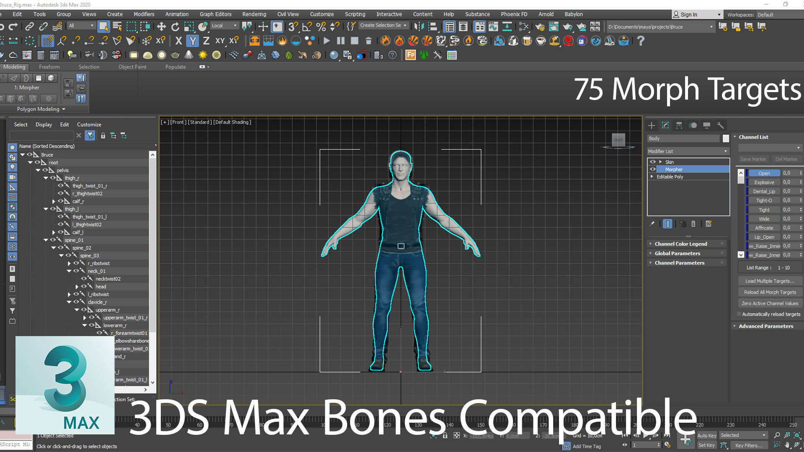Image resolution: width=804 pixels, height=452 pixels.
Task: Enable Automatically reload targets checkbox
Action: pos(739,314)
